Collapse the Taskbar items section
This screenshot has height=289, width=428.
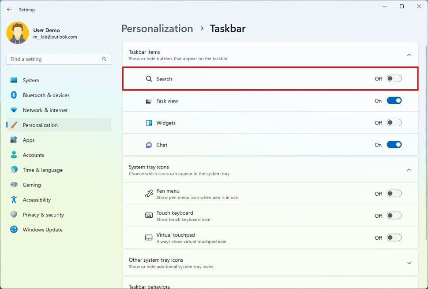[x=409, y=55]
